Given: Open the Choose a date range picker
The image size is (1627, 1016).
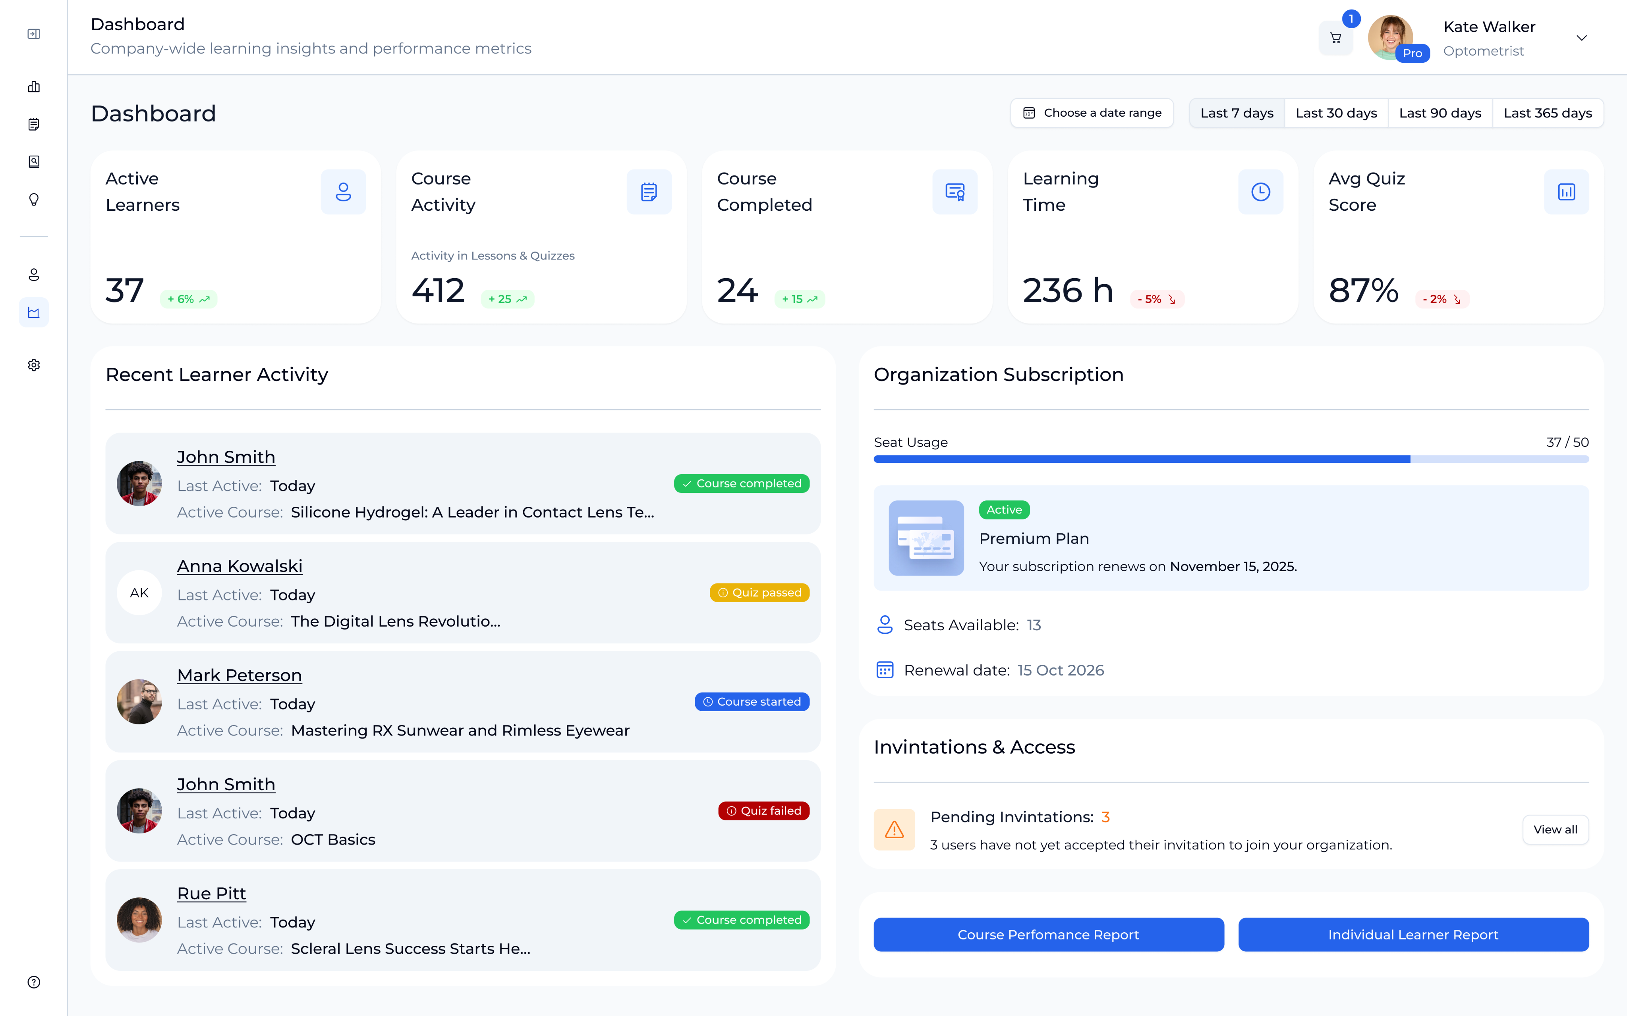Looking at the screenshot, I should pos(1092,113).
